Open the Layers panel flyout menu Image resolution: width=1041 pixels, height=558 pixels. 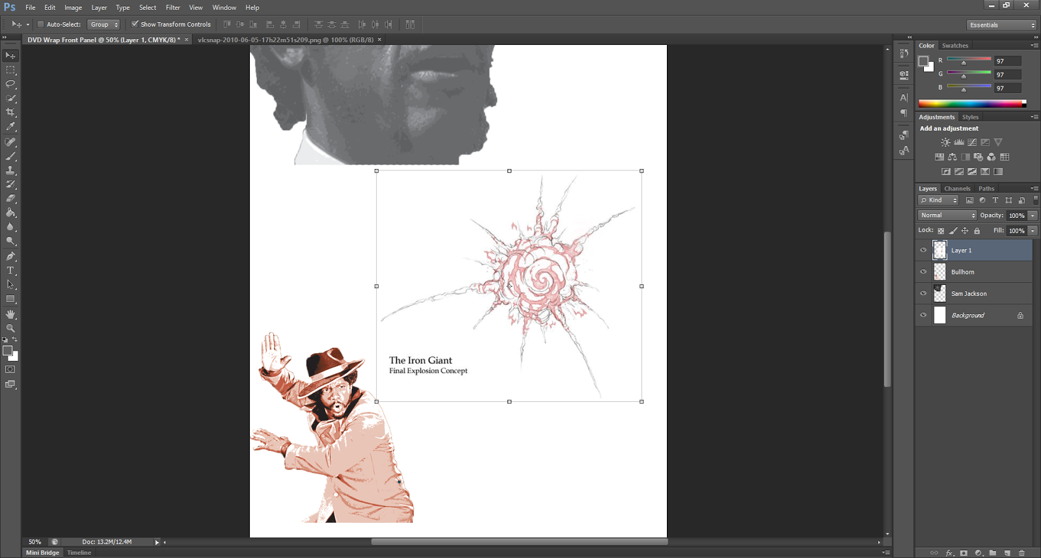(x=1034, y=189)
